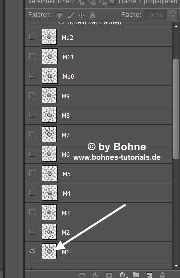Image resolution: width=180 pixels, height=278 pixels.
Task: Show the M2 layer visibility box
Action: point(32,232)
